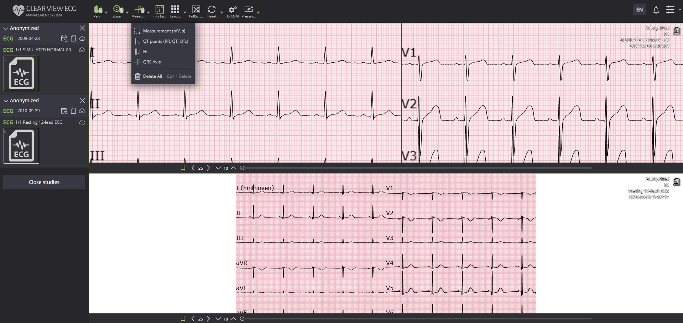This screenshot has width=683, height=323.
Task: Click the Reset view icon
Action: [212, 10]
